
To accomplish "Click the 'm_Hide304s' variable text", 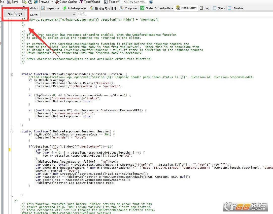I will pyautogui.click(x=44, y=134).
